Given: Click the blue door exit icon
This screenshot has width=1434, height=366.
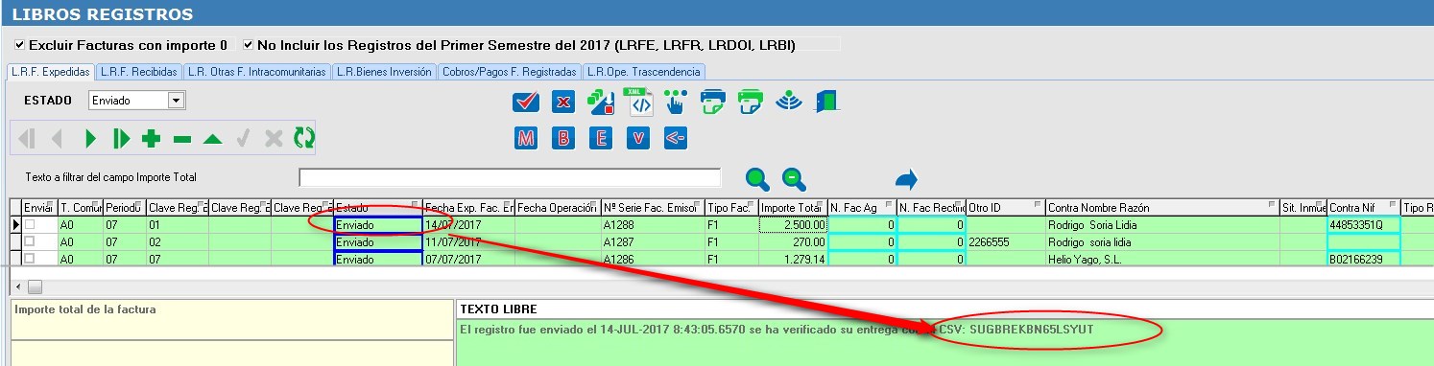Looking at the screenshot, I should tap(827, 102).
